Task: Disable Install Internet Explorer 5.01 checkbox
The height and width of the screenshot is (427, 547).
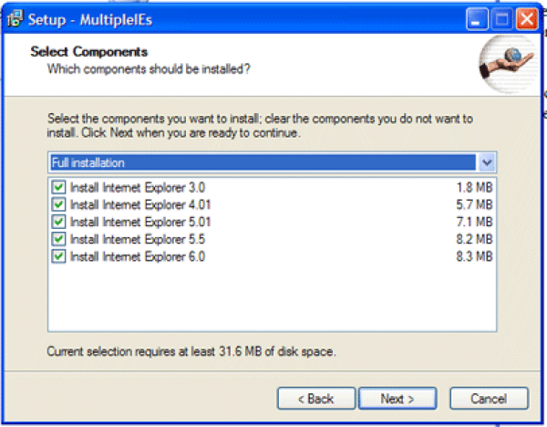Action: coord(59,222)
